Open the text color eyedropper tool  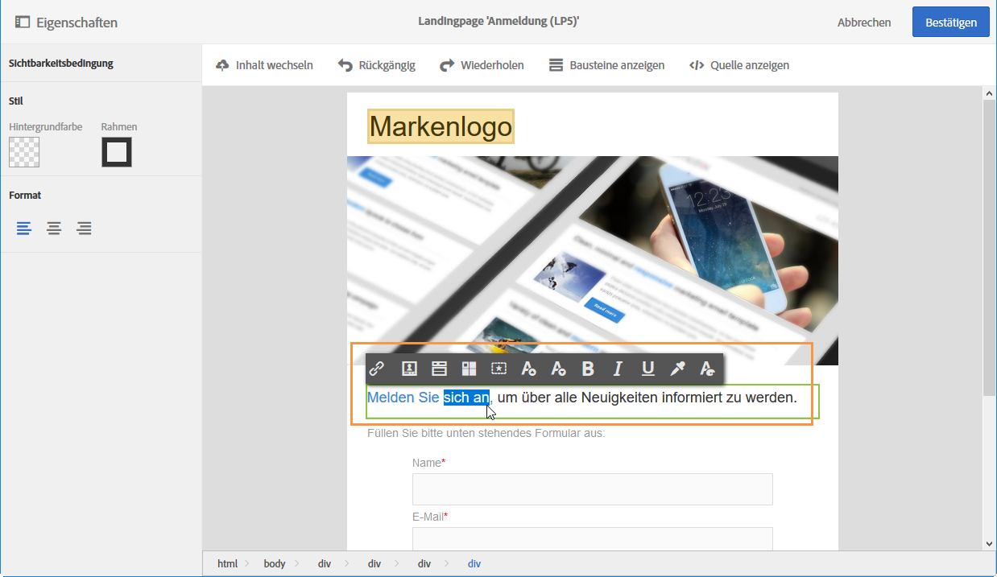[x=677, y=369]
